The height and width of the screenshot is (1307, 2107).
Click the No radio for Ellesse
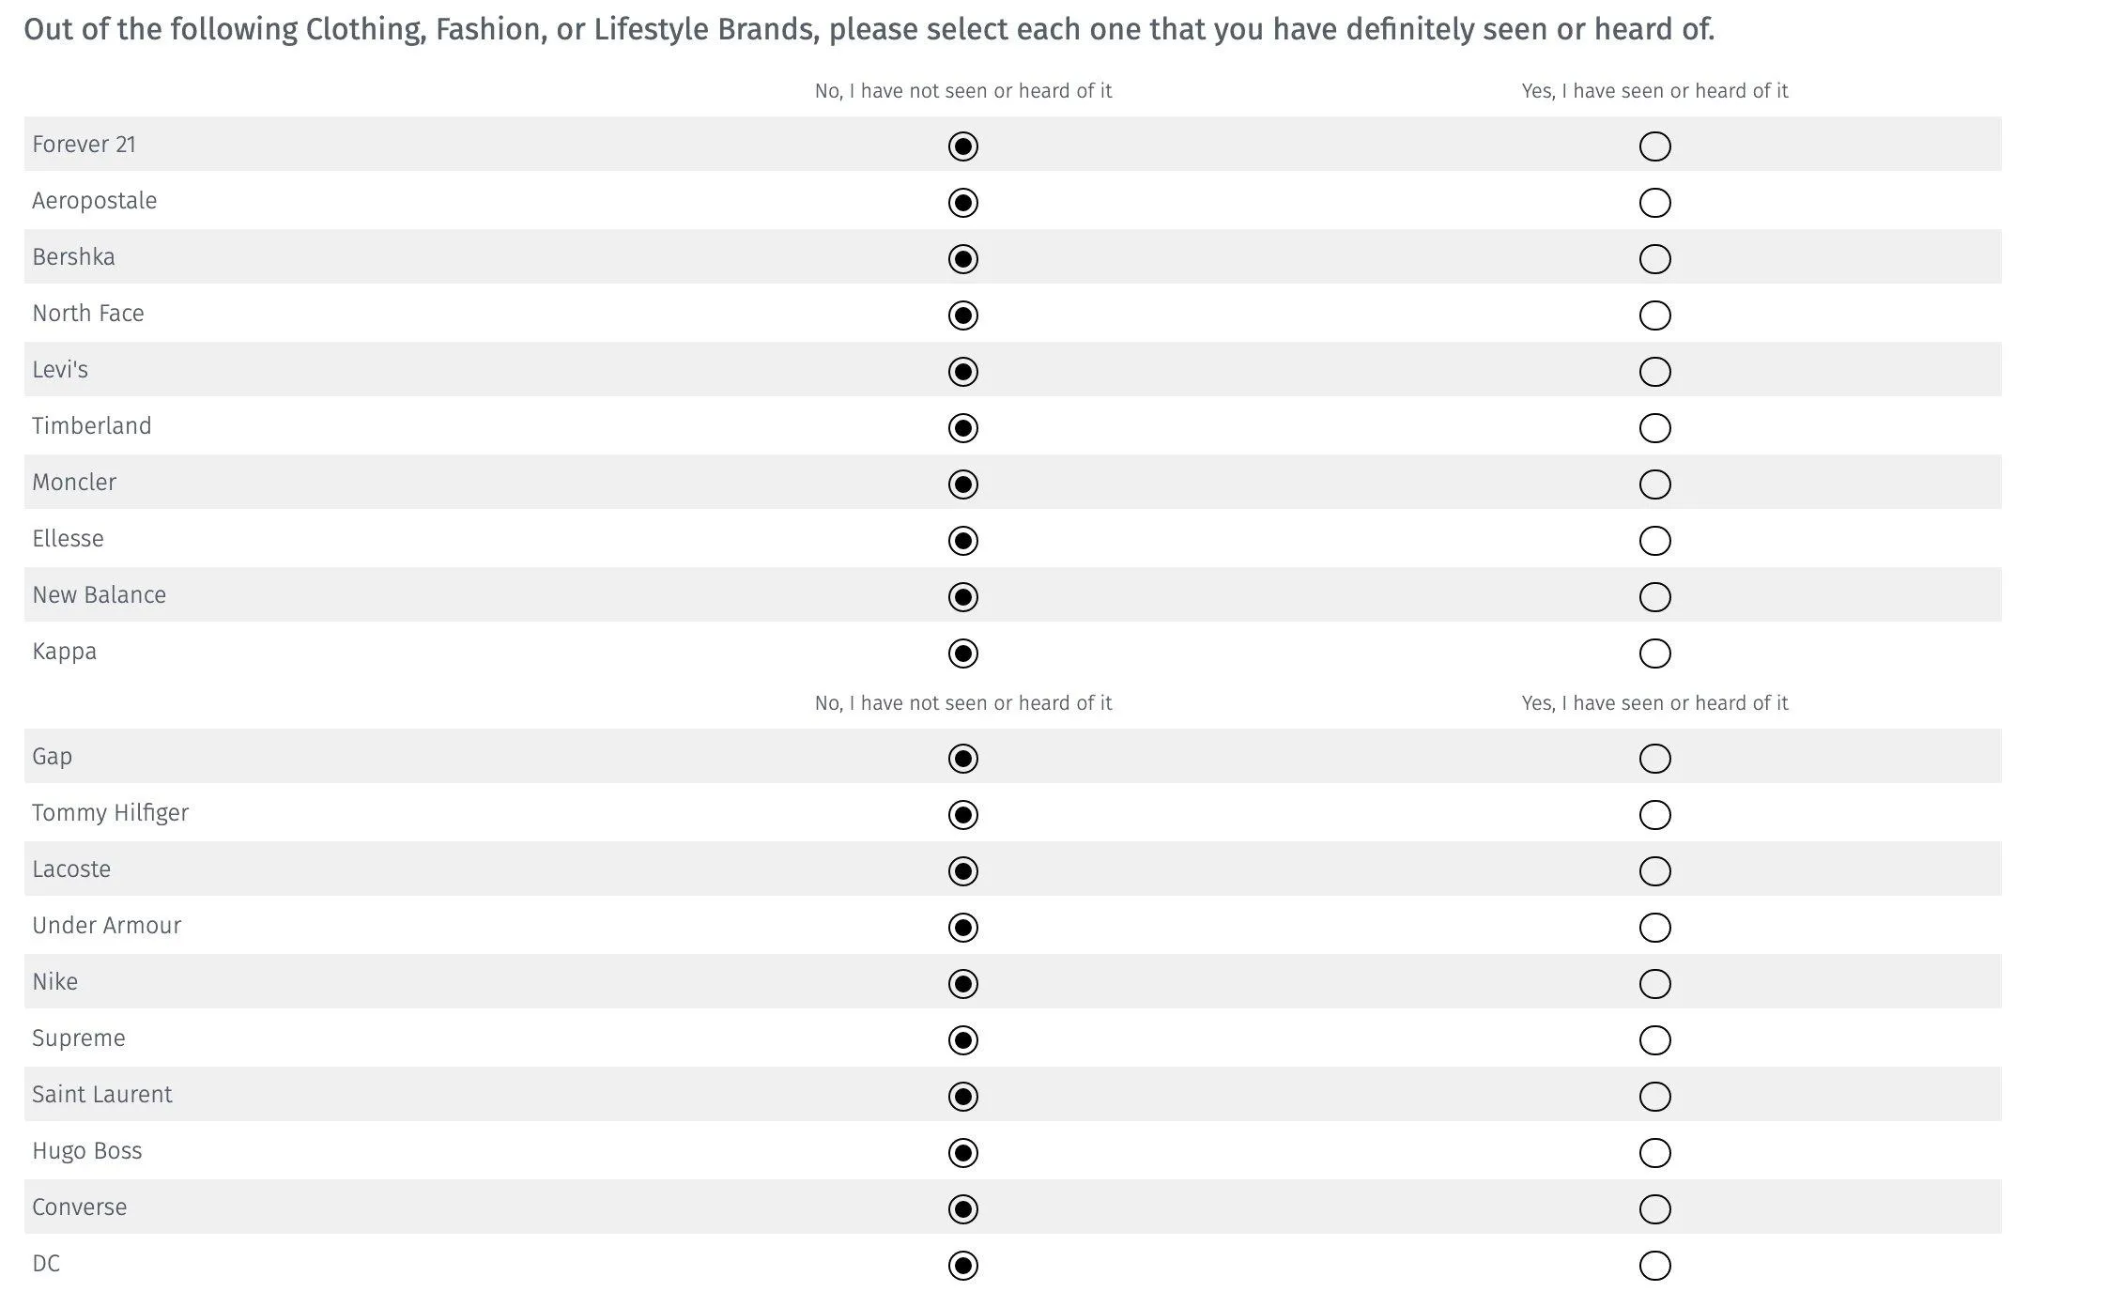click(963, 541)
